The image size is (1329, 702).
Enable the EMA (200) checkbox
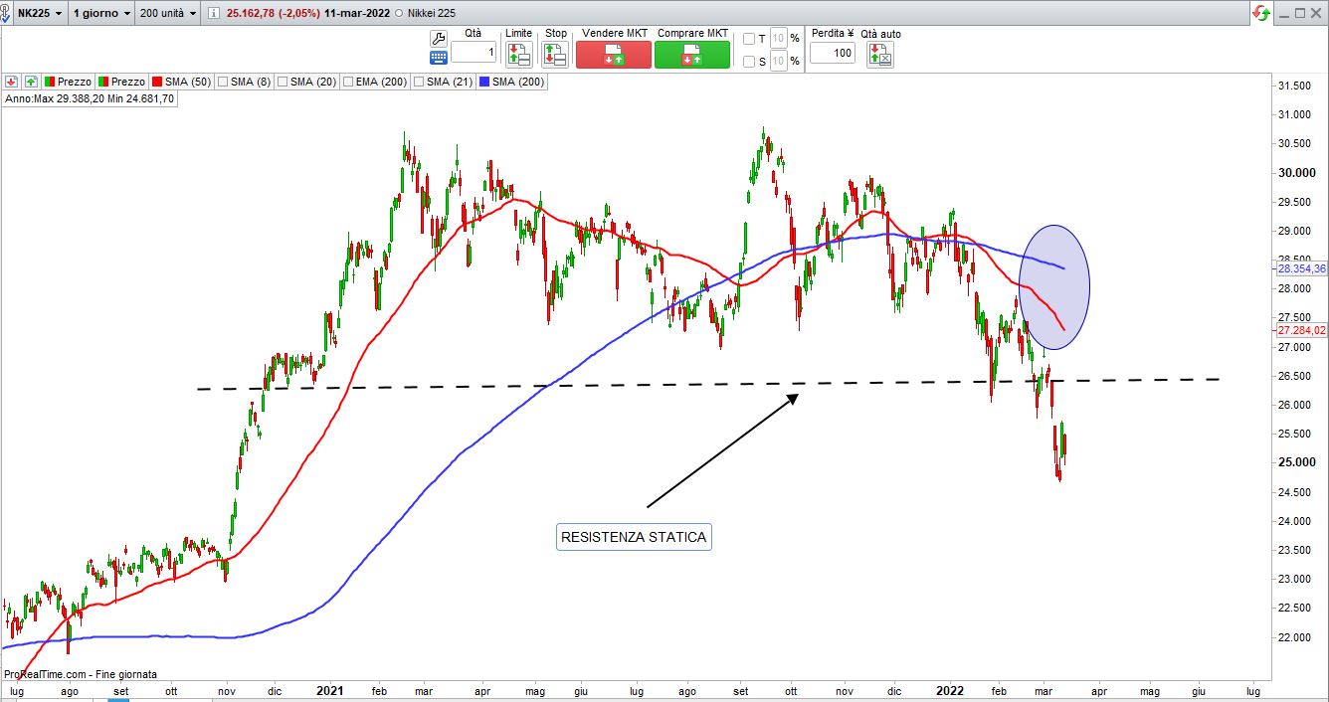pos(348,82)
